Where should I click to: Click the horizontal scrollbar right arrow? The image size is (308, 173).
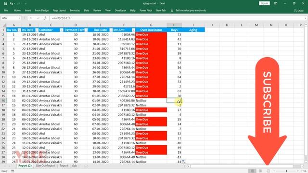pos(302,166)
